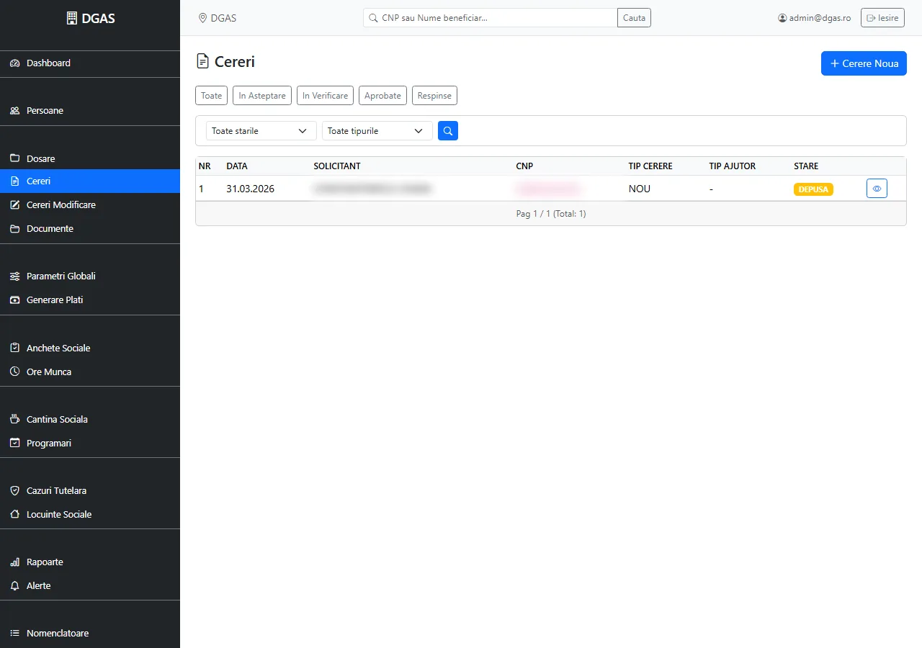The width and height of the screenshot is (922, 648).
Task: Click the Cerere Noua button
Action: click(x=864, y=63)
